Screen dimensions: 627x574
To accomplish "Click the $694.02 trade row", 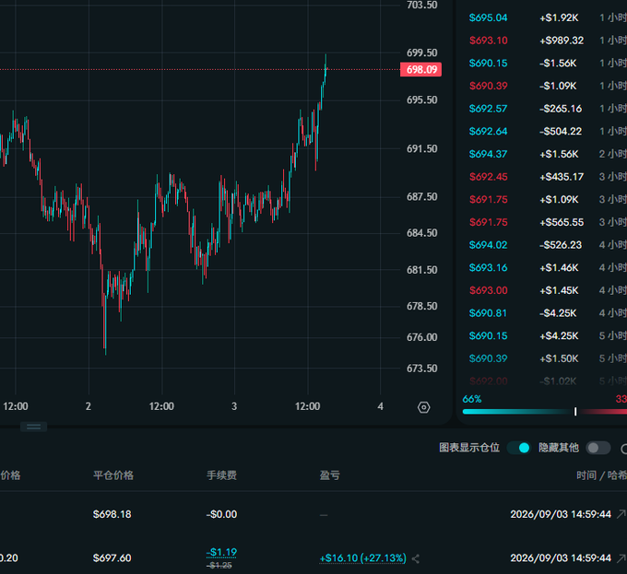I will (548, 245).
